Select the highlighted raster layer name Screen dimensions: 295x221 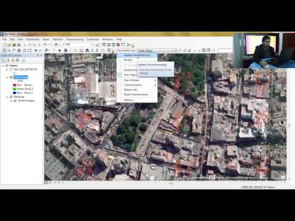21,77
